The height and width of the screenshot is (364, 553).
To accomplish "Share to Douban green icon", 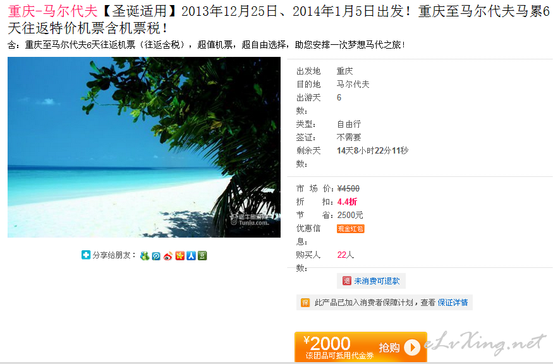I will (x=202, y=256).
